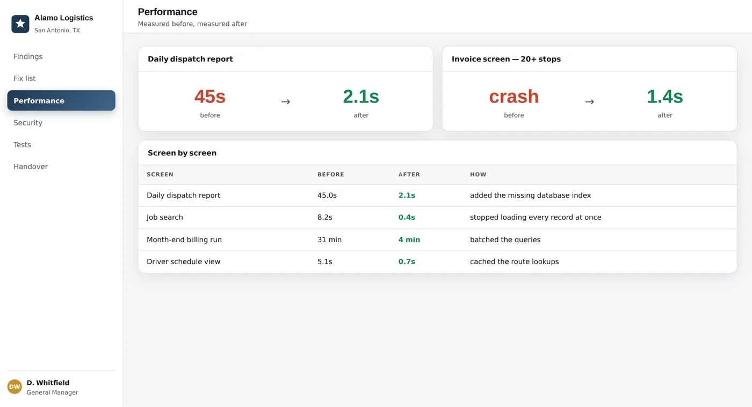Viewport: 752px width, 407px height.
Task: Click the BEFORE column header
Action: click(x=331, y=175)
